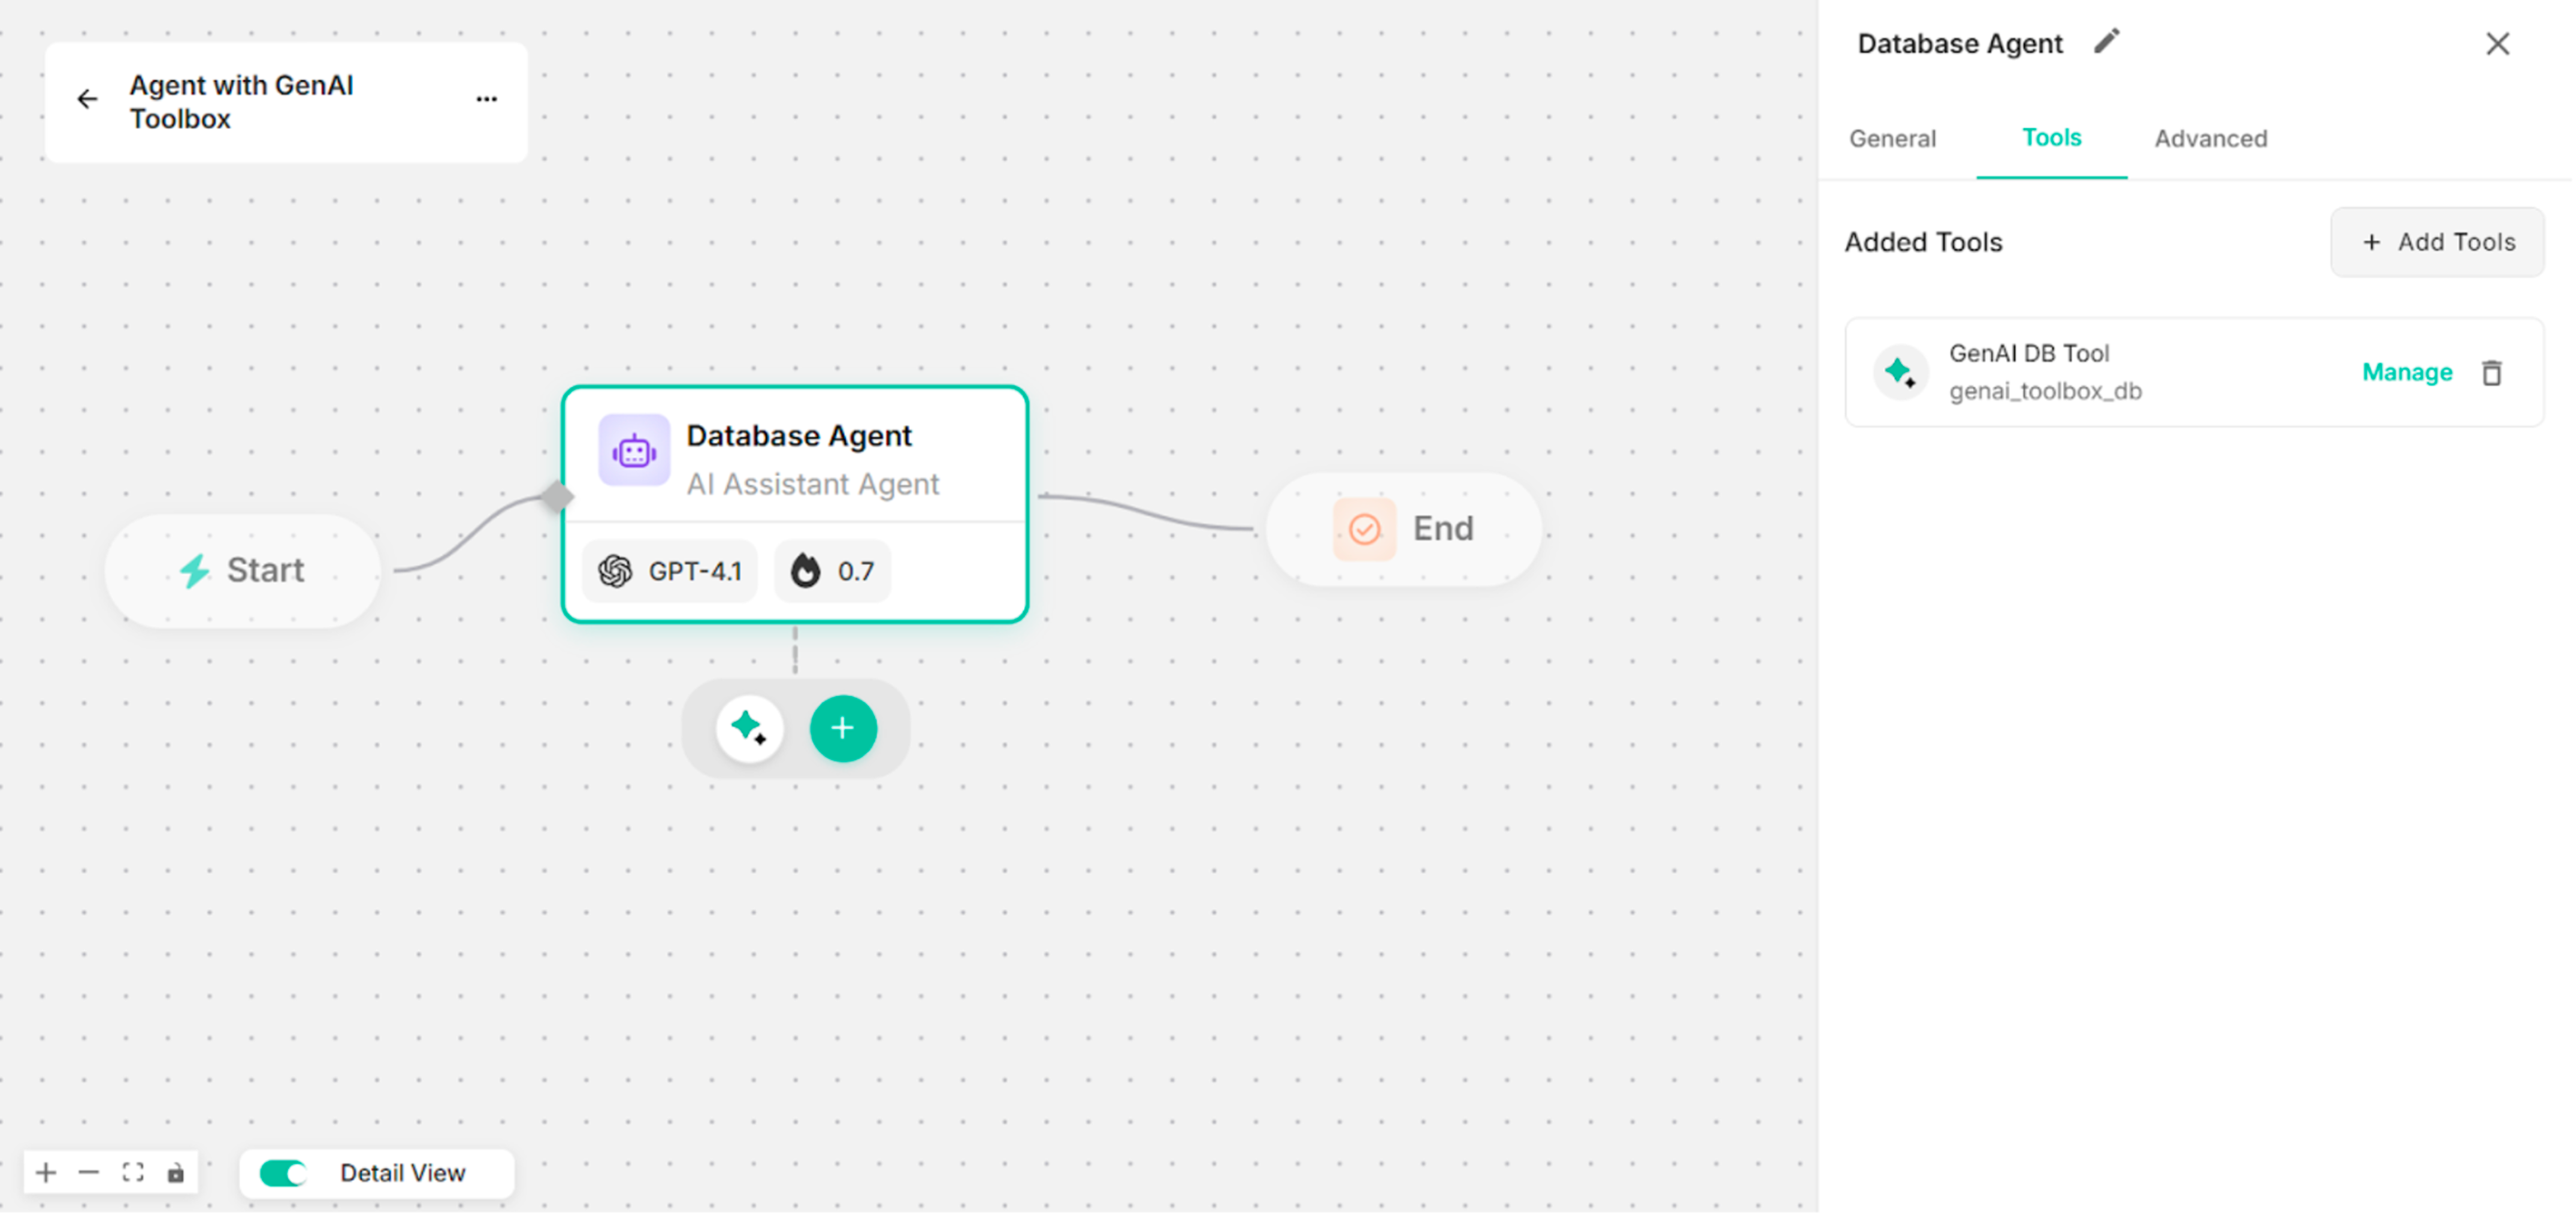The width and height of the screenshot is (2576, 1215).
Task: Click the Start node lightning bolt icon
Action: pos(194,571)
